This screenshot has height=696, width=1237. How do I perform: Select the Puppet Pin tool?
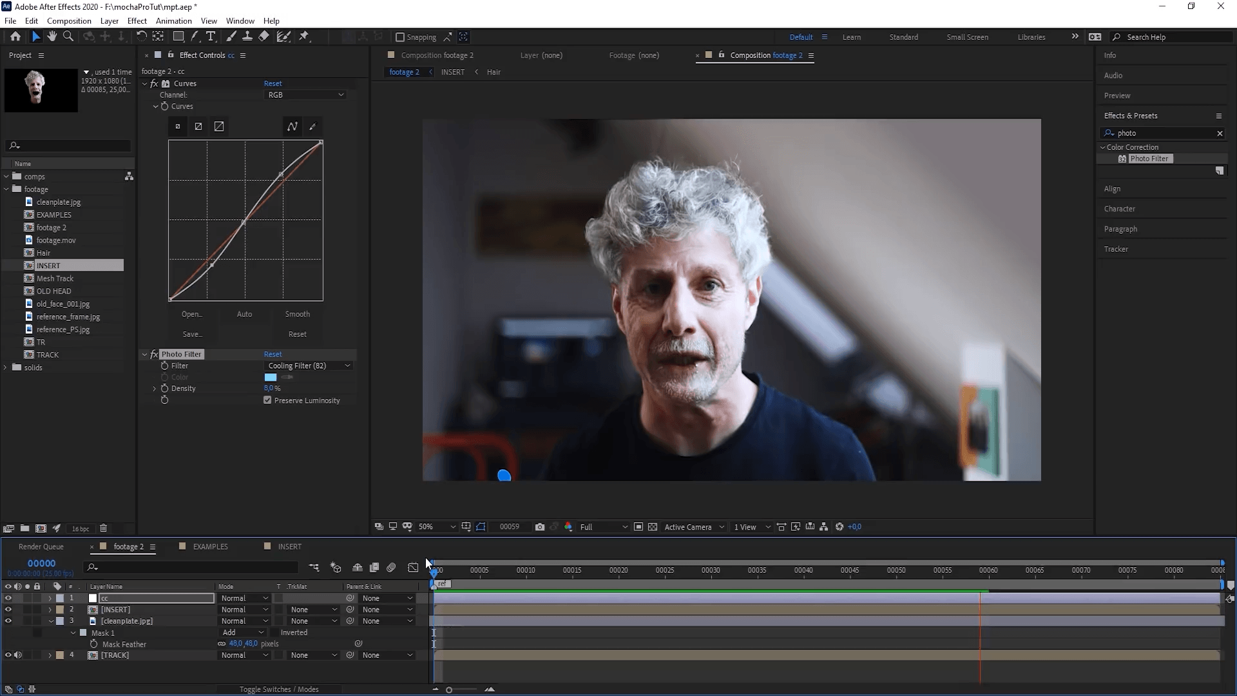304,37
